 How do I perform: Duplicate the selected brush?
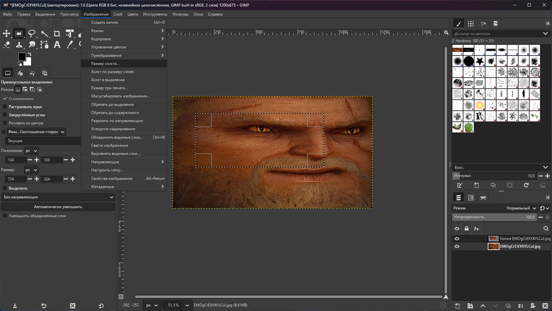[493, 185]
